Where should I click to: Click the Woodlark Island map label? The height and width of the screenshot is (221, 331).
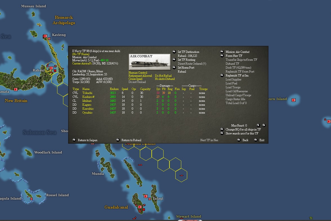point(48,152)
